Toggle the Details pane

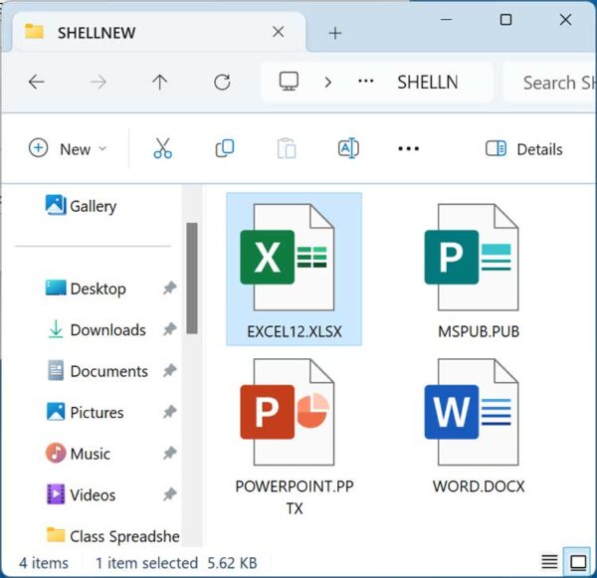coord(524,149)
